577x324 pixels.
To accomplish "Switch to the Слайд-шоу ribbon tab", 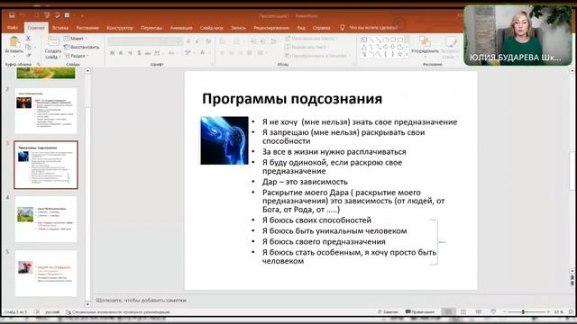I will pos(212,28).
